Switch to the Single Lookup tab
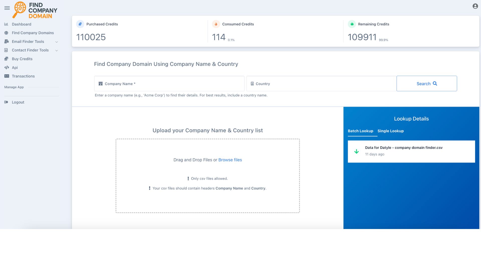 click(390, 131)
